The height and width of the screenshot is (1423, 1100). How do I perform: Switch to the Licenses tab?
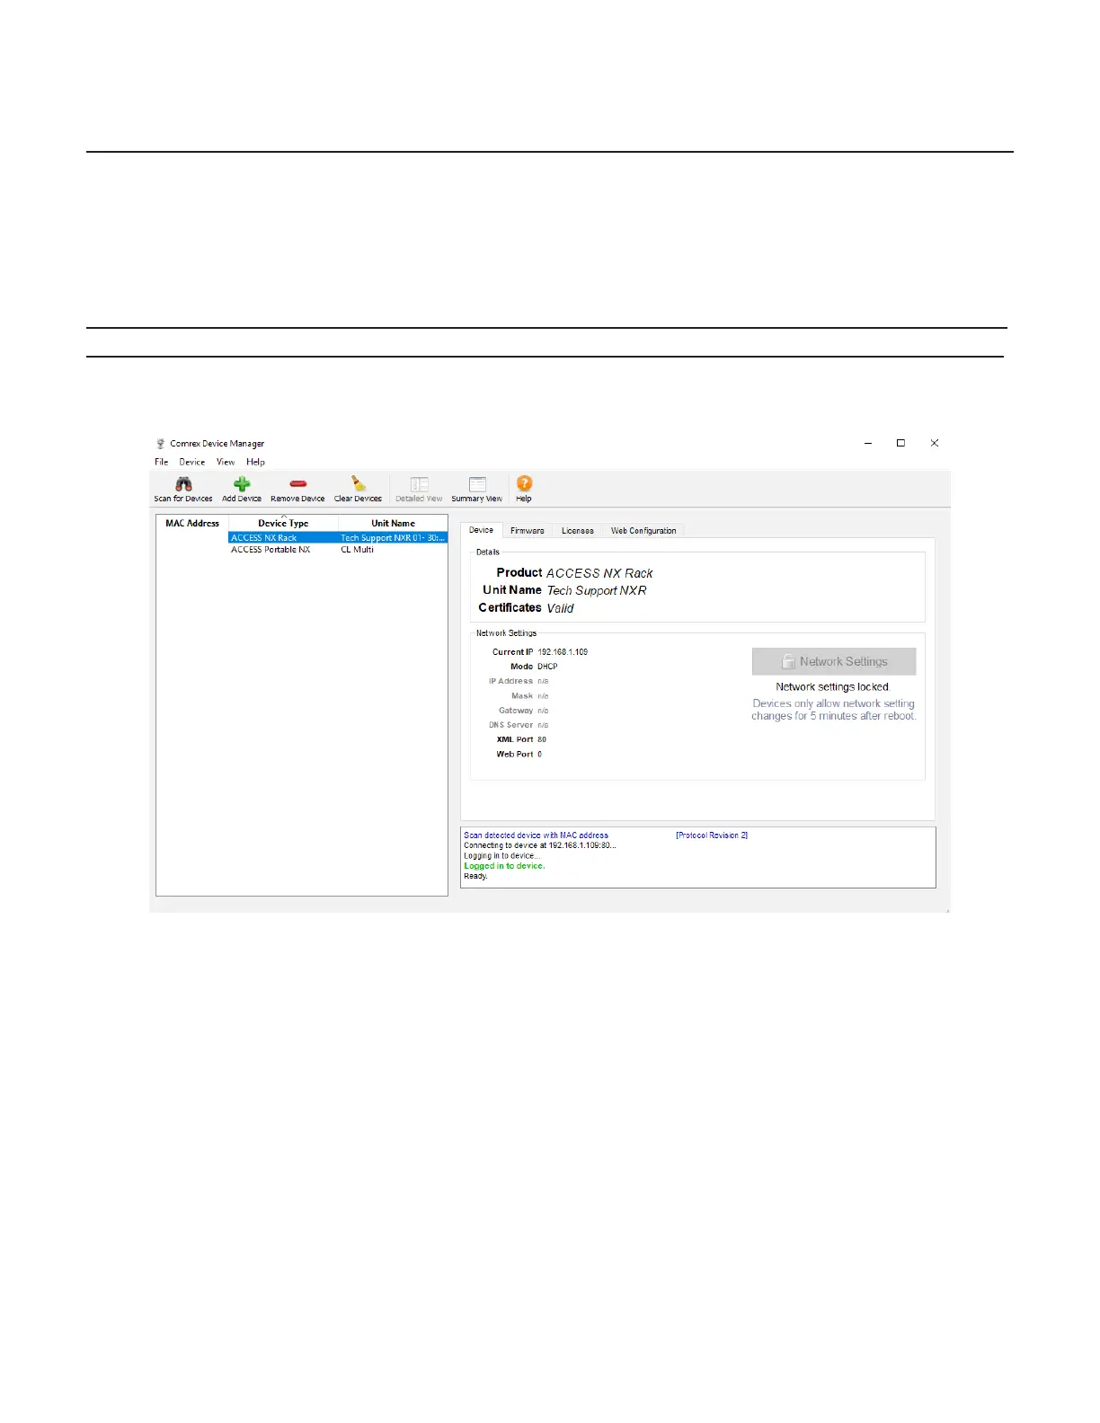point(578,531)
